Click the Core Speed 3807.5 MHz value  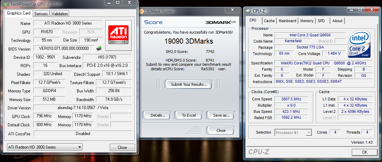(x=291, y=99)
